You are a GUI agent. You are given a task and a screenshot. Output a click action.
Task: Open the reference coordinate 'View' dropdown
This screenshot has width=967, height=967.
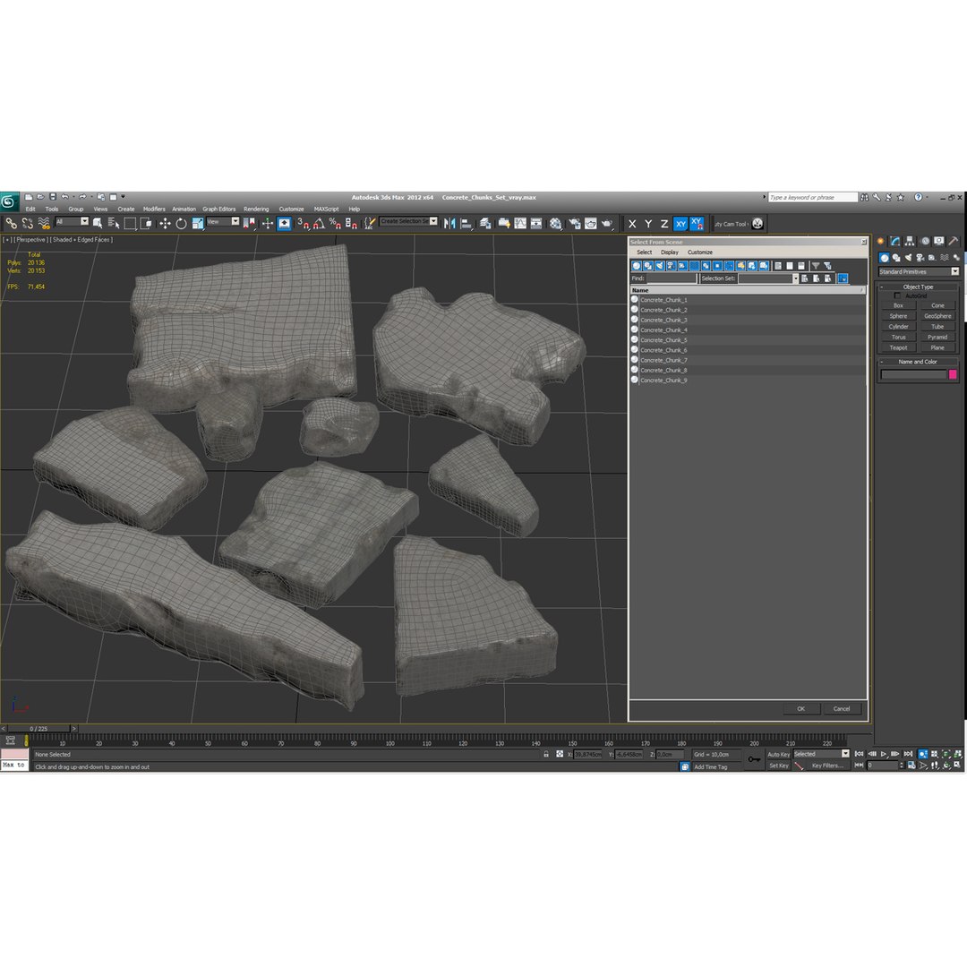click(223, 221)
